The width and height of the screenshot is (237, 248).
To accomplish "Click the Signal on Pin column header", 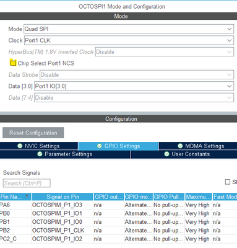I will coord(62,197).
